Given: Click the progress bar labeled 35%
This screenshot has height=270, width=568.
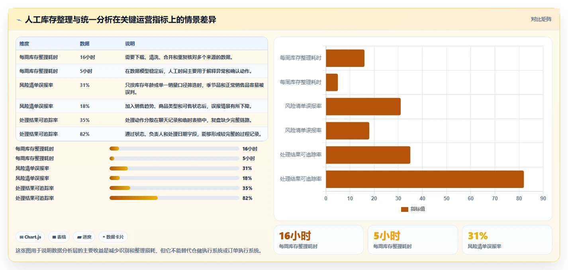Looking at the screenshot, I should click(174, 188).
